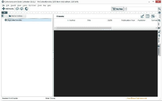This screenshot has height=101, width=162.
Task: Toggle the folder panel pin icon
Action: click(3, 16)
